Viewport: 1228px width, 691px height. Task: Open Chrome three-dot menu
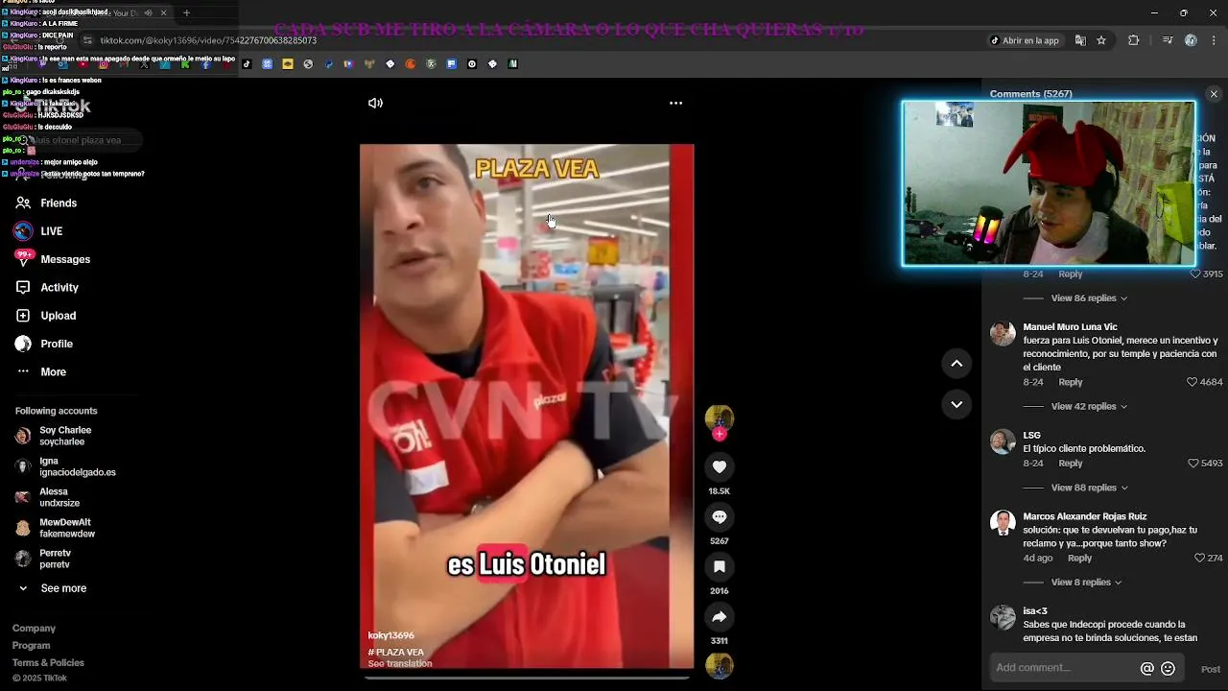(x=1214, y=40)
